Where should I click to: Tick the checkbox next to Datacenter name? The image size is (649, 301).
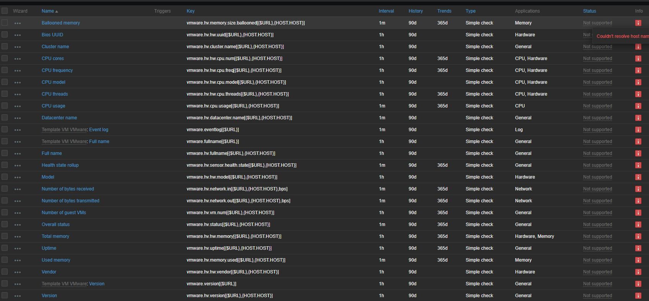5,117
